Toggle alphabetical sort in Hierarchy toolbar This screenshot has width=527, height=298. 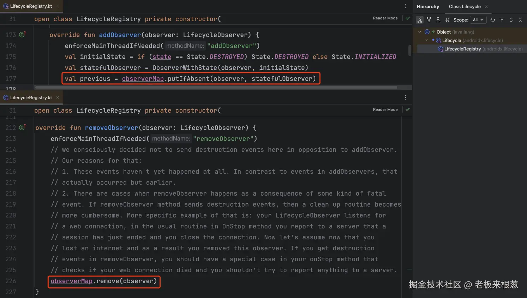point(447,20)
